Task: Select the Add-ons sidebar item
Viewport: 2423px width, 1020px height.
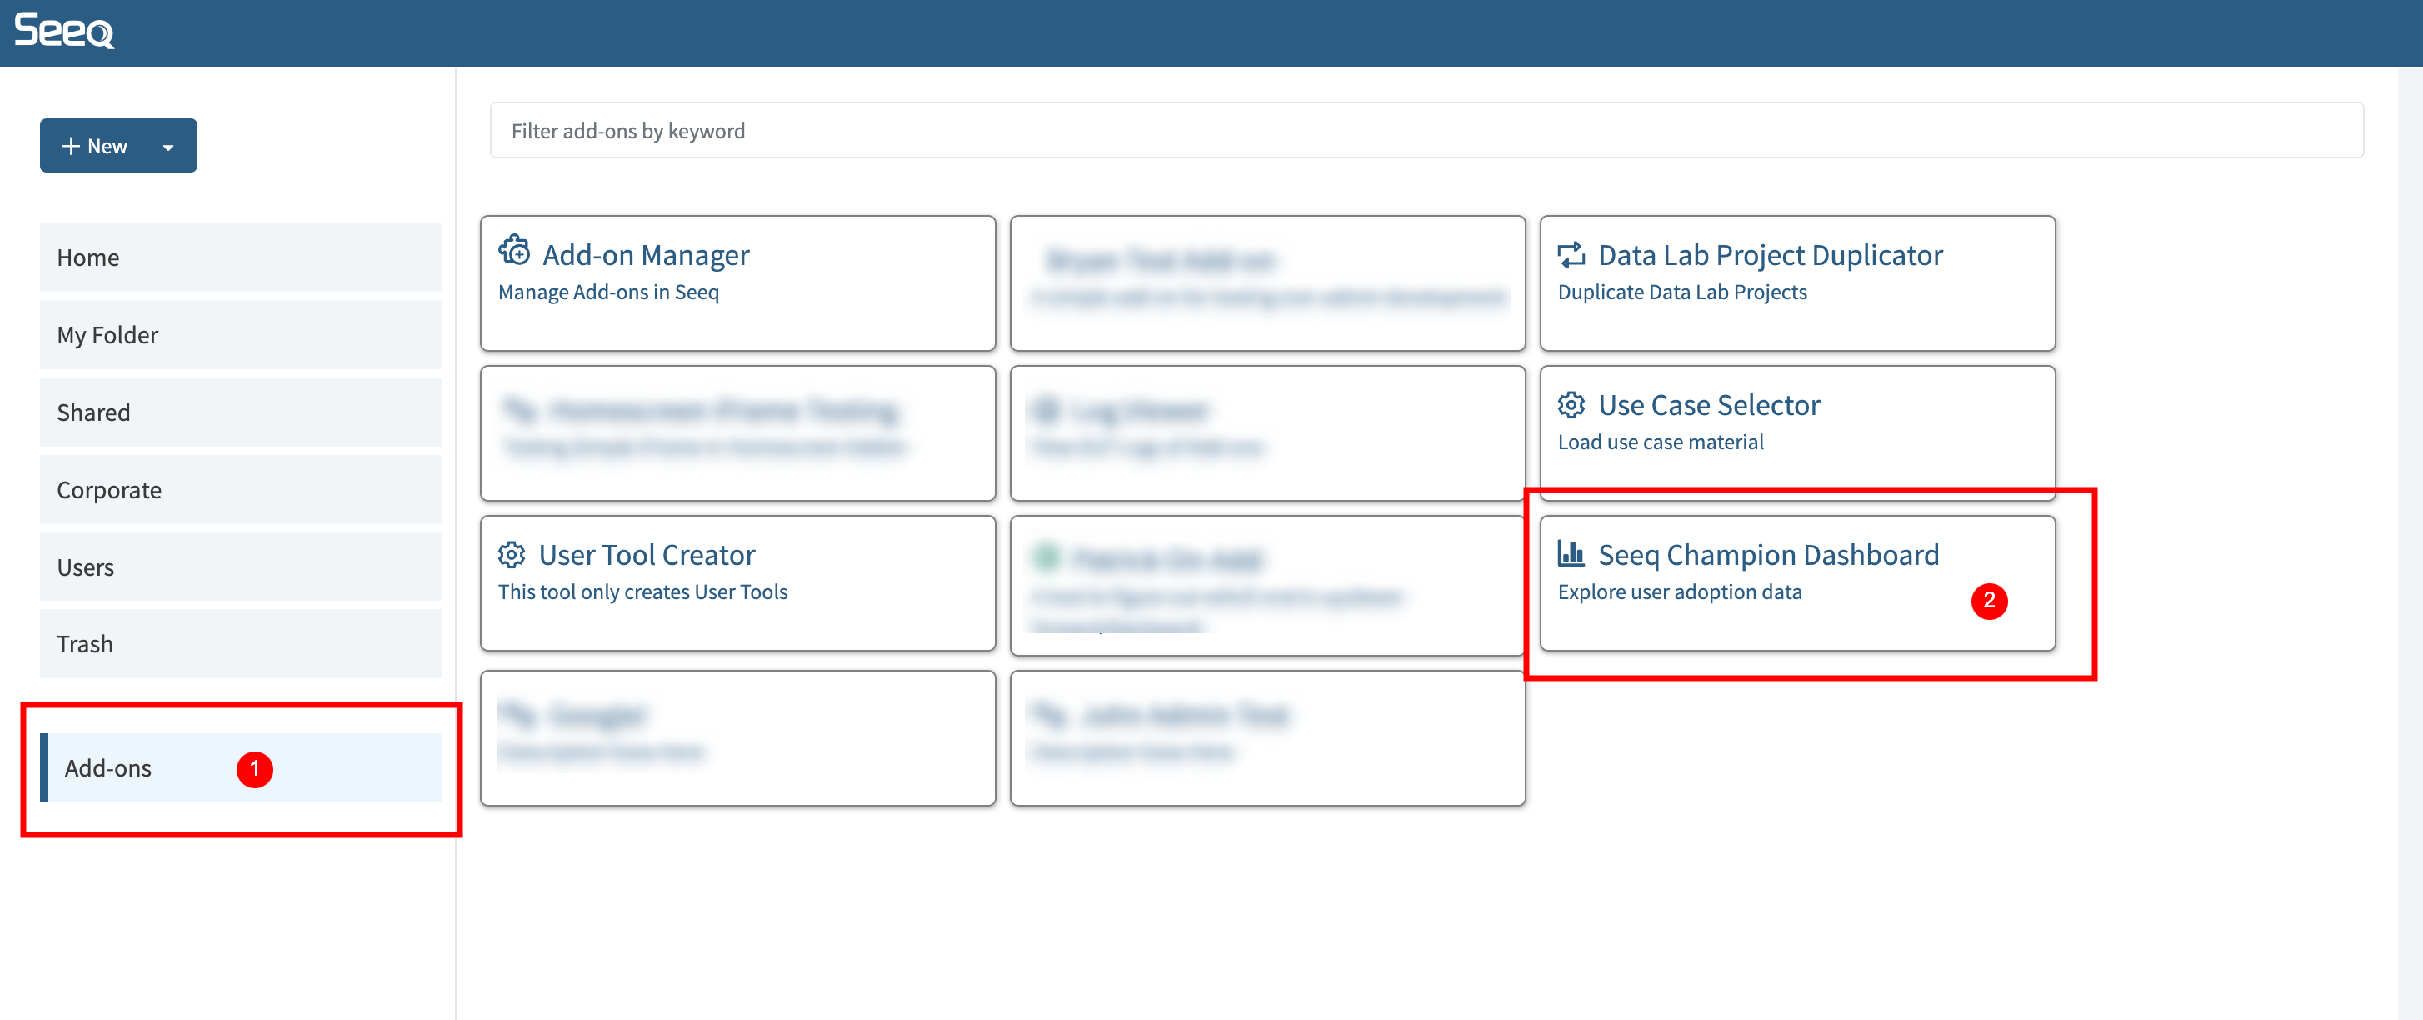Action: (x=240, y=767)
